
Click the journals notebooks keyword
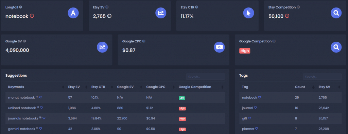(x=23, y=118)
